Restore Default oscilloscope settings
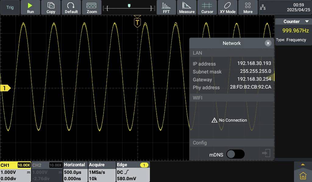This screenshot has width=312, height=182. (71, 7)
